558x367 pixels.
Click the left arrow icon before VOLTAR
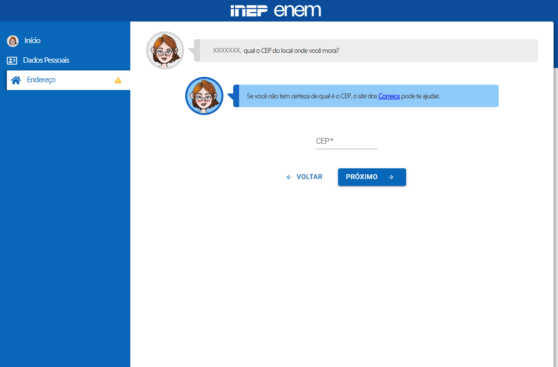point(289,177)
